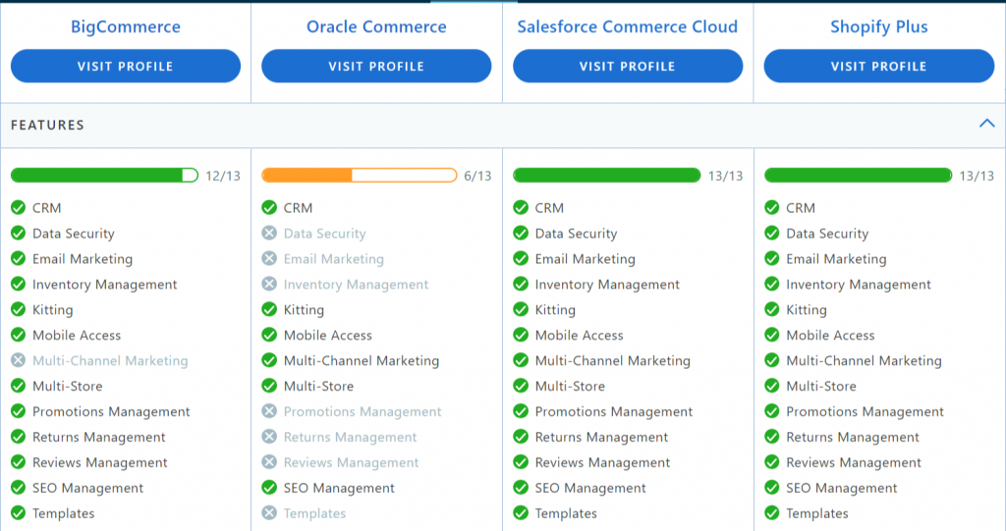Collapse the Features section with the chevron
This screenshot has height=531, width=1006.
[986, 124]
